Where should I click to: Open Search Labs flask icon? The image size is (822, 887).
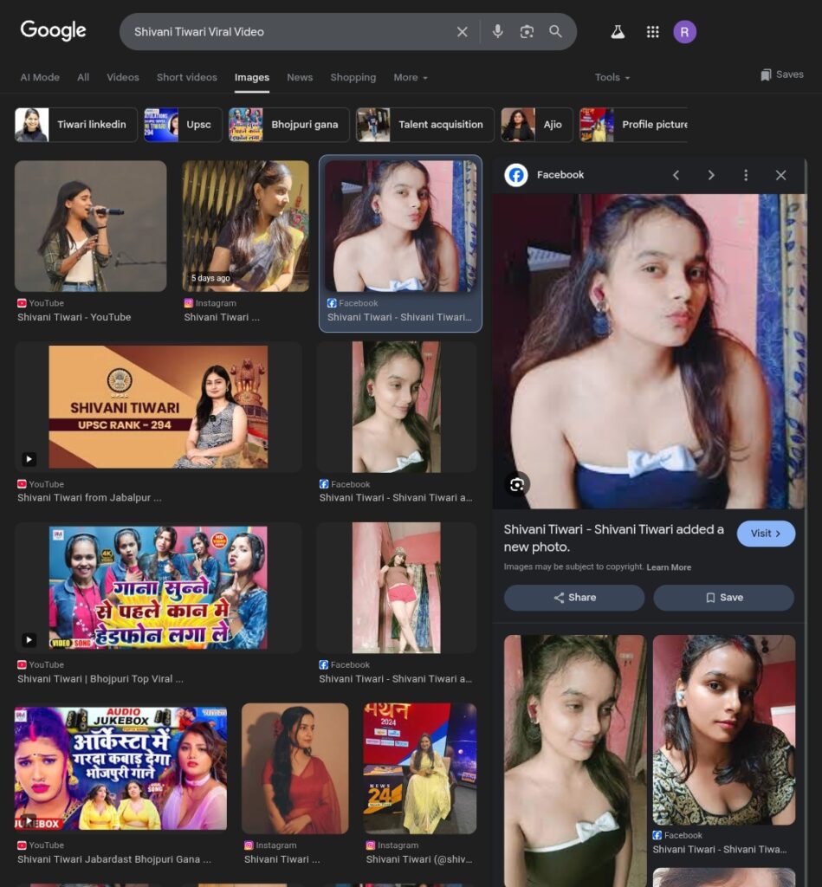pos(618,31)
